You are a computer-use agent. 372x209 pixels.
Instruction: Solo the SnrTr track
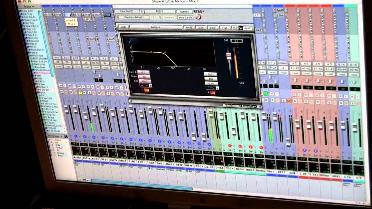[x=99, y=93]
